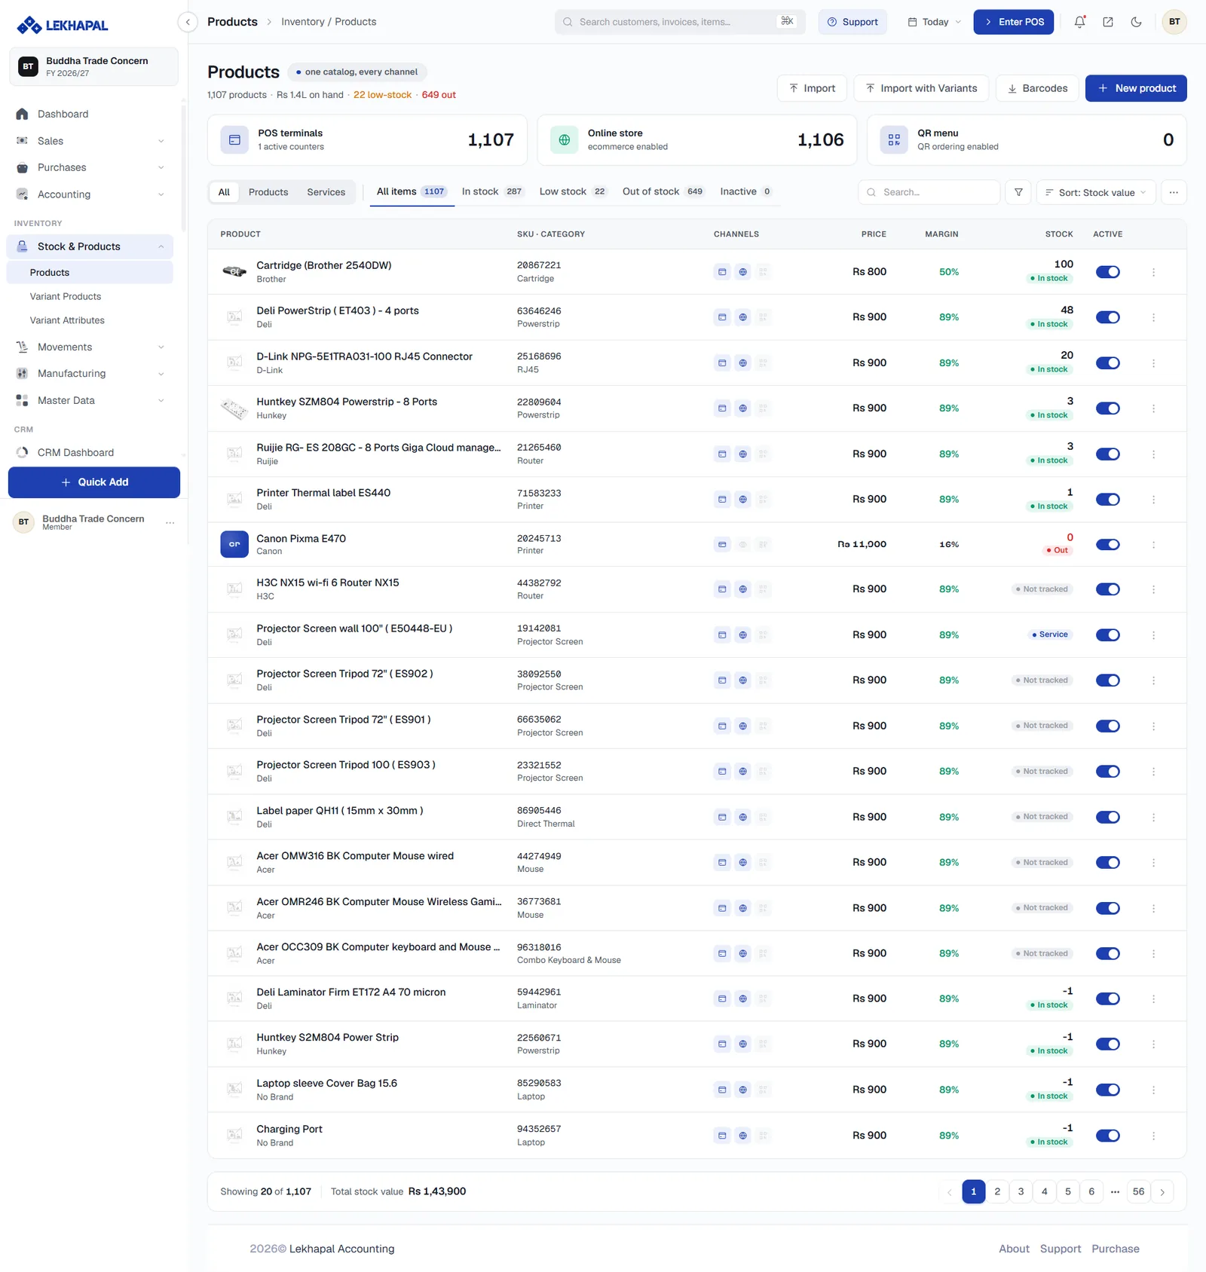This screenshot has height=1272, width=1206.
Task: Click the POS terminals card icon
Action: click(x=234, y=140)
